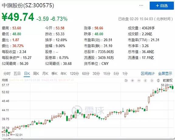Switch to 5分 chart tab
Viewport: 175px width, 140px height.
tap(116, 73)
